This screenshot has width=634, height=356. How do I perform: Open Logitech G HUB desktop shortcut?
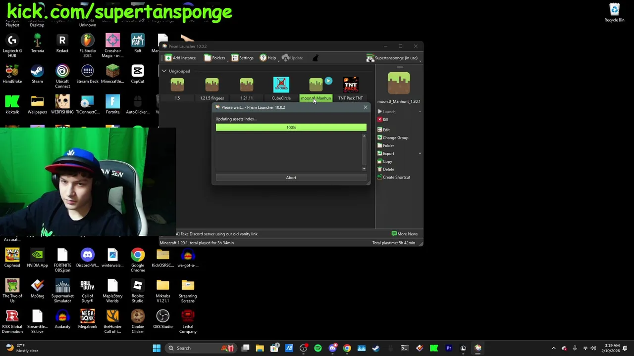tap(12, 45)
